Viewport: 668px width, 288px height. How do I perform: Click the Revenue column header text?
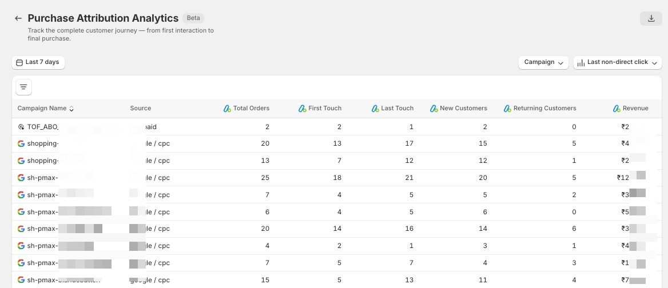[x=635, y=109]
